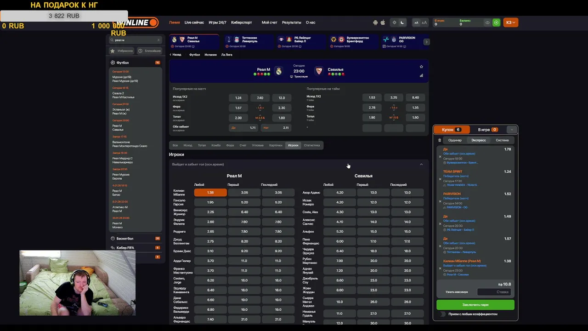Switch to the Карточки market tab
This screenshot has height=331, width=588.
[276, 145]
